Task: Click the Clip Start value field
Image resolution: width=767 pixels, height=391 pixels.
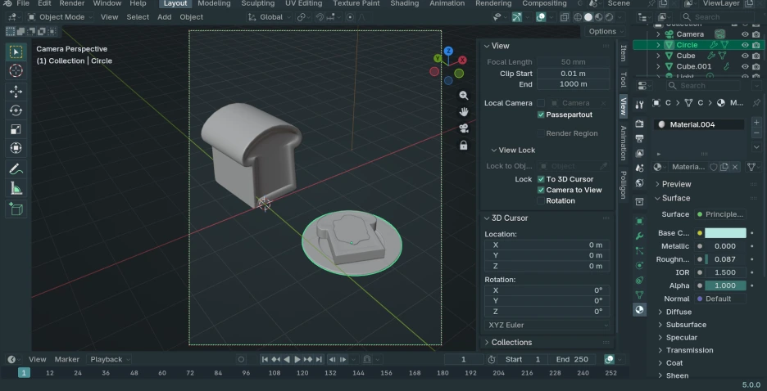Action: click(573, 74)
